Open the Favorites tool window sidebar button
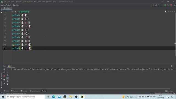176x99 pixels. (1, 85)
